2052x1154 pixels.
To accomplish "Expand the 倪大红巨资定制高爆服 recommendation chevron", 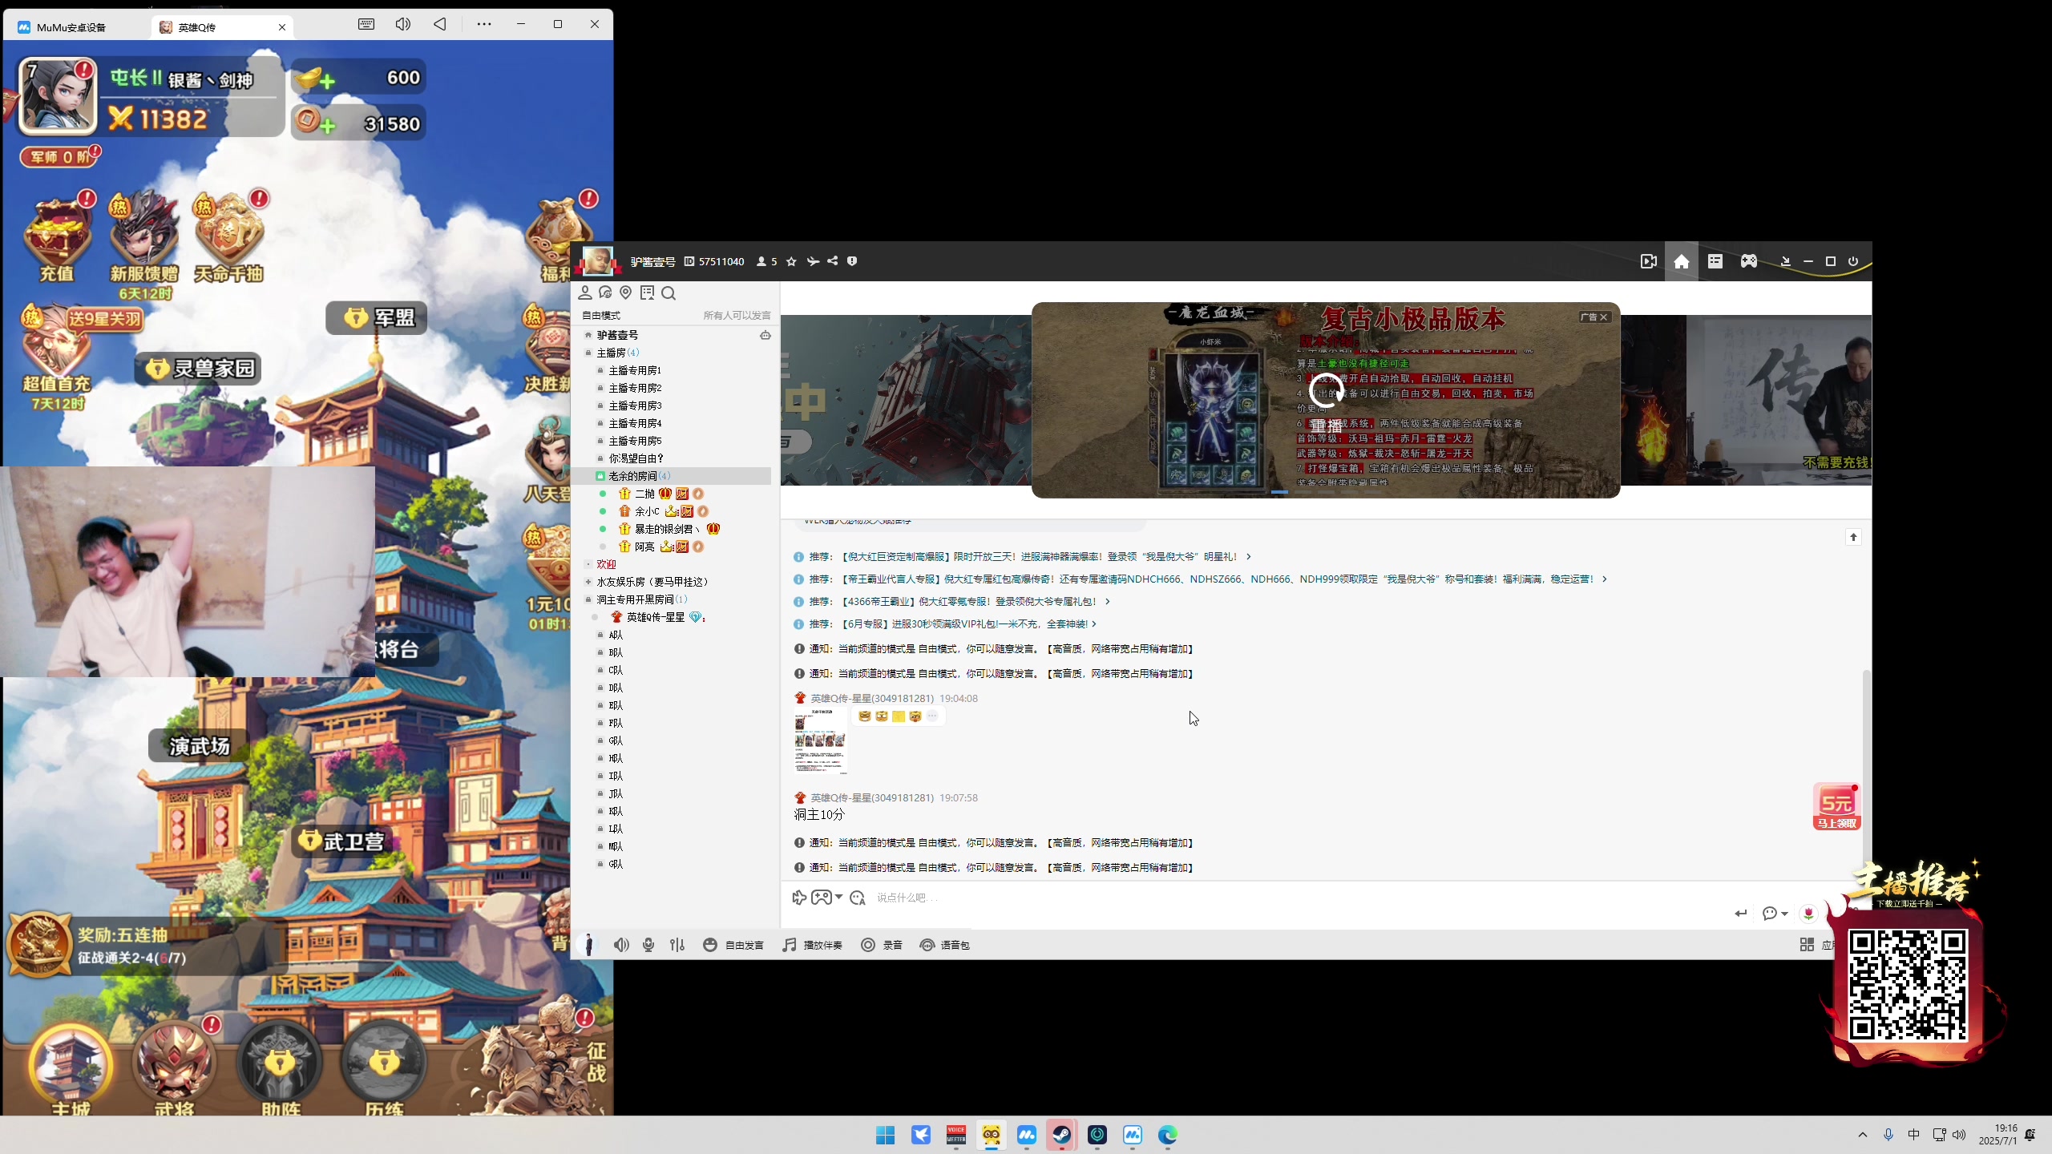I will pos(1248,557).
